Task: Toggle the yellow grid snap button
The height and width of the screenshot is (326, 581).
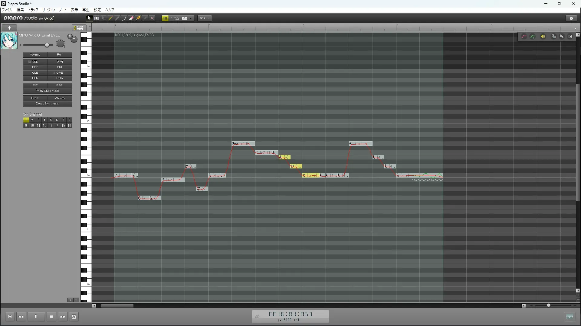Action: click(x=165, y=18)
